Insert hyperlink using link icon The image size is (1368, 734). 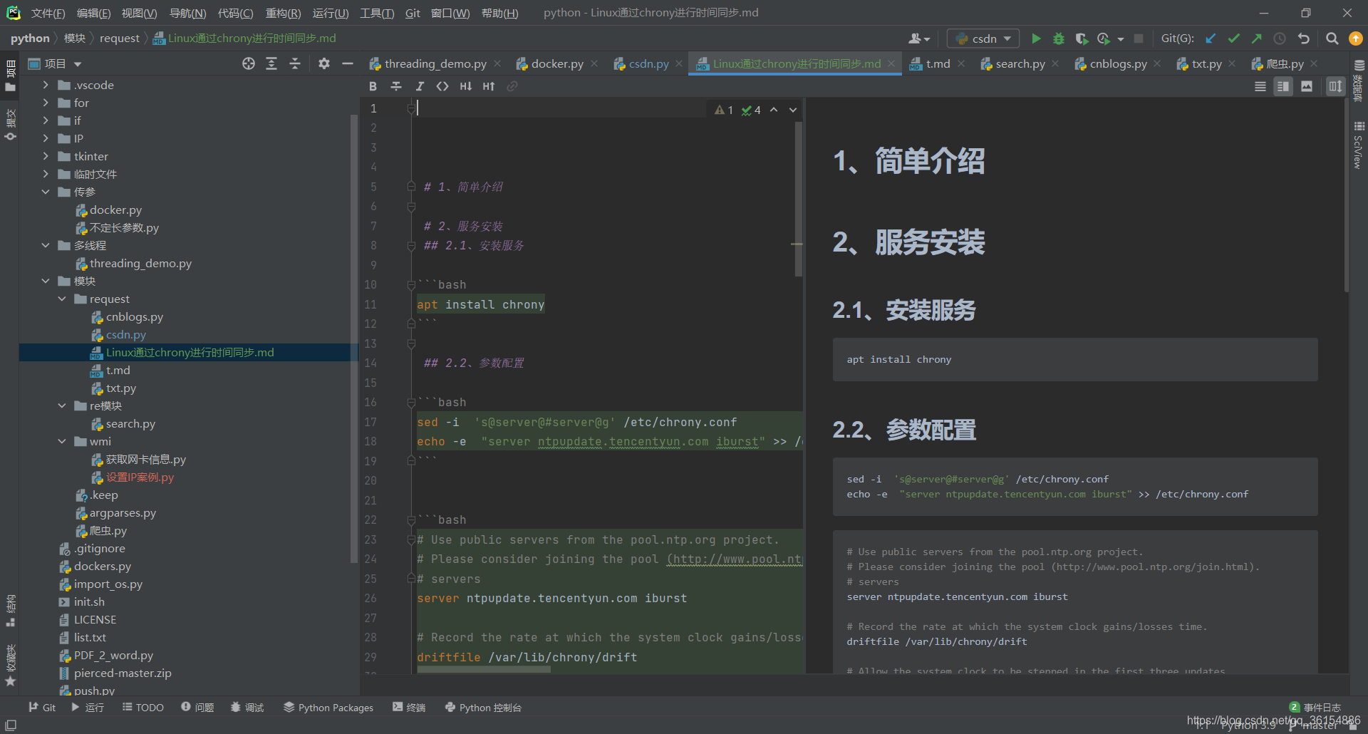512,86
